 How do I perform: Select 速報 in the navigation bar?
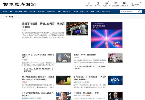point(11,12)
